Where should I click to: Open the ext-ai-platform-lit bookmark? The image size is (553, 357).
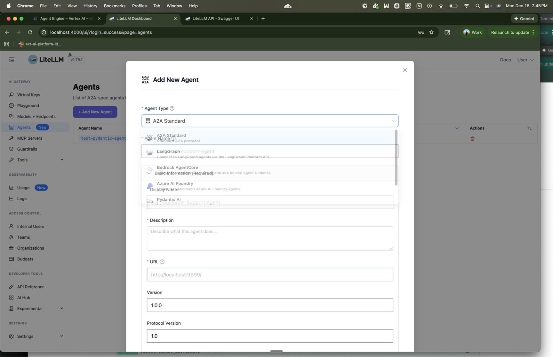[x=40, y=44]
